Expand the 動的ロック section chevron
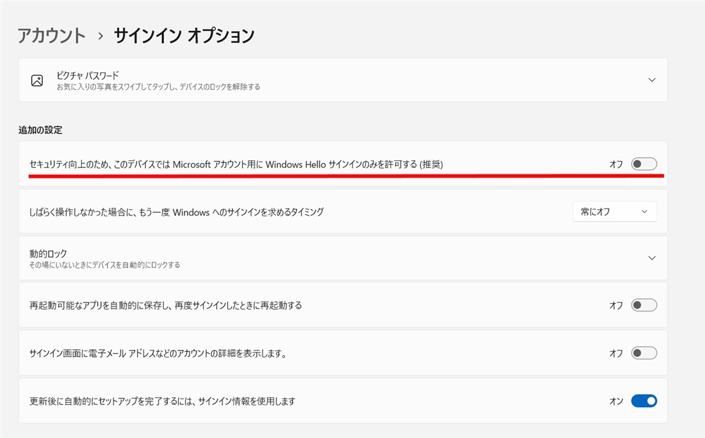Image resolution: width=705 pixels, height=438 pixels. 652,258
